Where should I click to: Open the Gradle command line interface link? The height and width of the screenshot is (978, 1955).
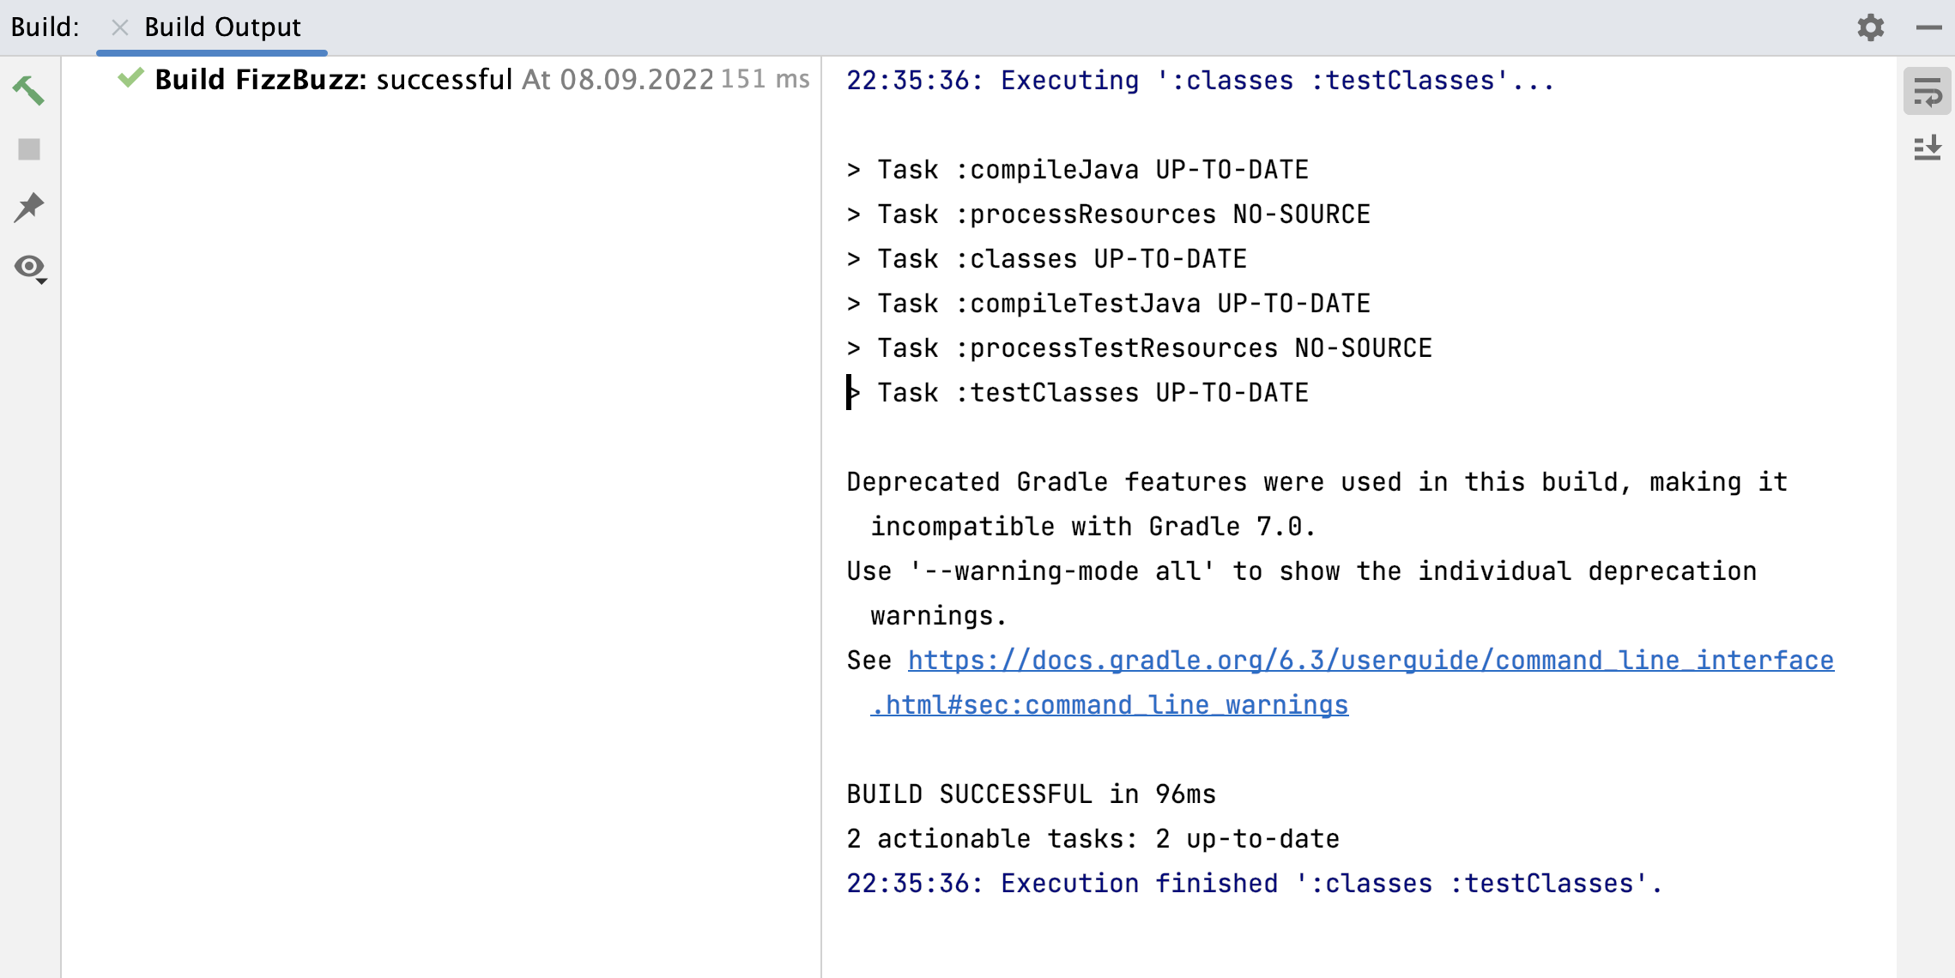coord(1371,661)
